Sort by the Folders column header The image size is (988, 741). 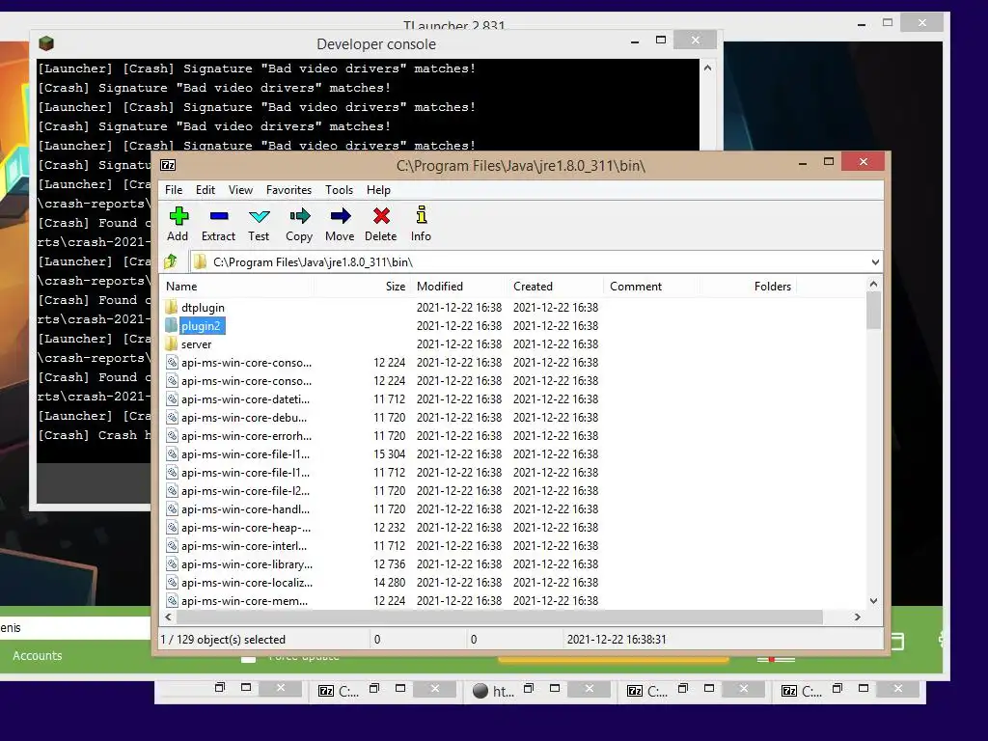pyautogui.click(x=748, y=286)
